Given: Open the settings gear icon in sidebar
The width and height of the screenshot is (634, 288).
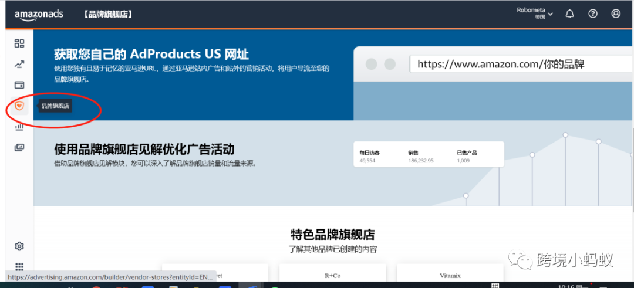Looking at the screenshot, I should click(19, 246).
